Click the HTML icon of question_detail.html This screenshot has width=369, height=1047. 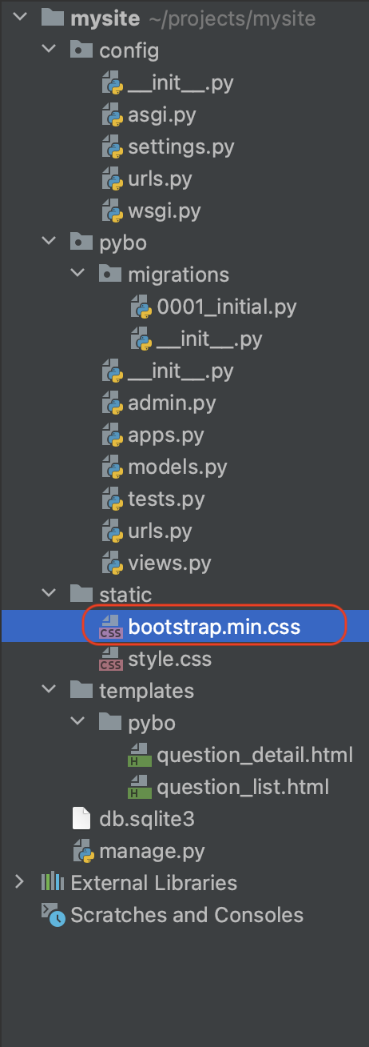[139, 754]
